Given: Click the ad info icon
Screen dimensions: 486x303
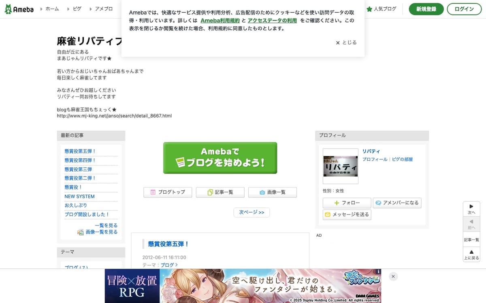Looking at the screenshot, I should point(378,271).
